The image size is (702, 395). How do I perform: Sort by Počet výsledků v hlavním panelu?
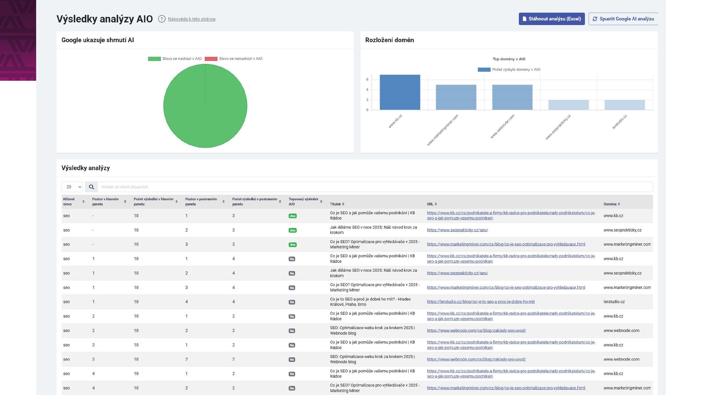[x=177, y=202]
